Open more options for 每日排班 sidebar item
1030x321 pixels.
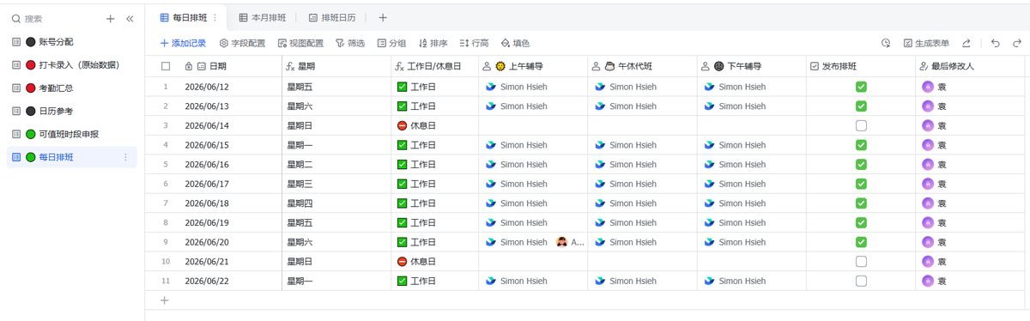click(125, 157)
